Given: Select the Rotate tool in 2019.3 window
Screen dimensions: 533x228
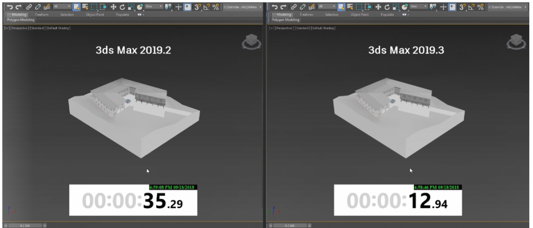Looking at the screenshot, I should (387, 7).
